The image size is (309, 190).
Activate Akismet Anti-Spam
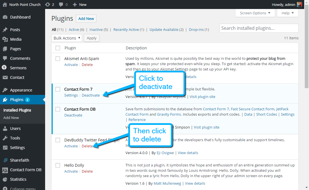pos(71,65)
